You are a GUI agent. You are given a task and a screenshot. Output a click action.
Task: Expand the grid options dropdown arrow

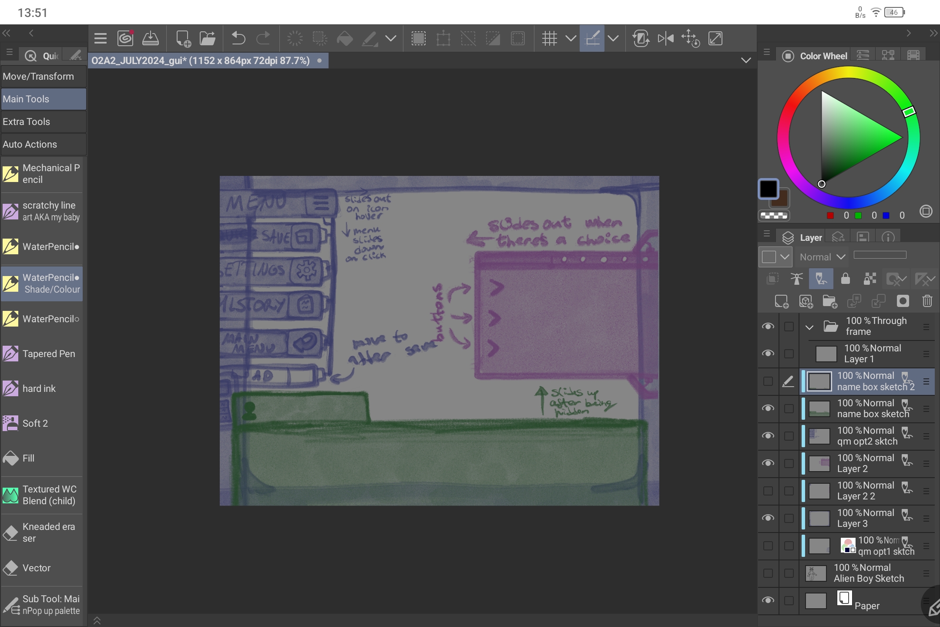click(x=571, y=39)
